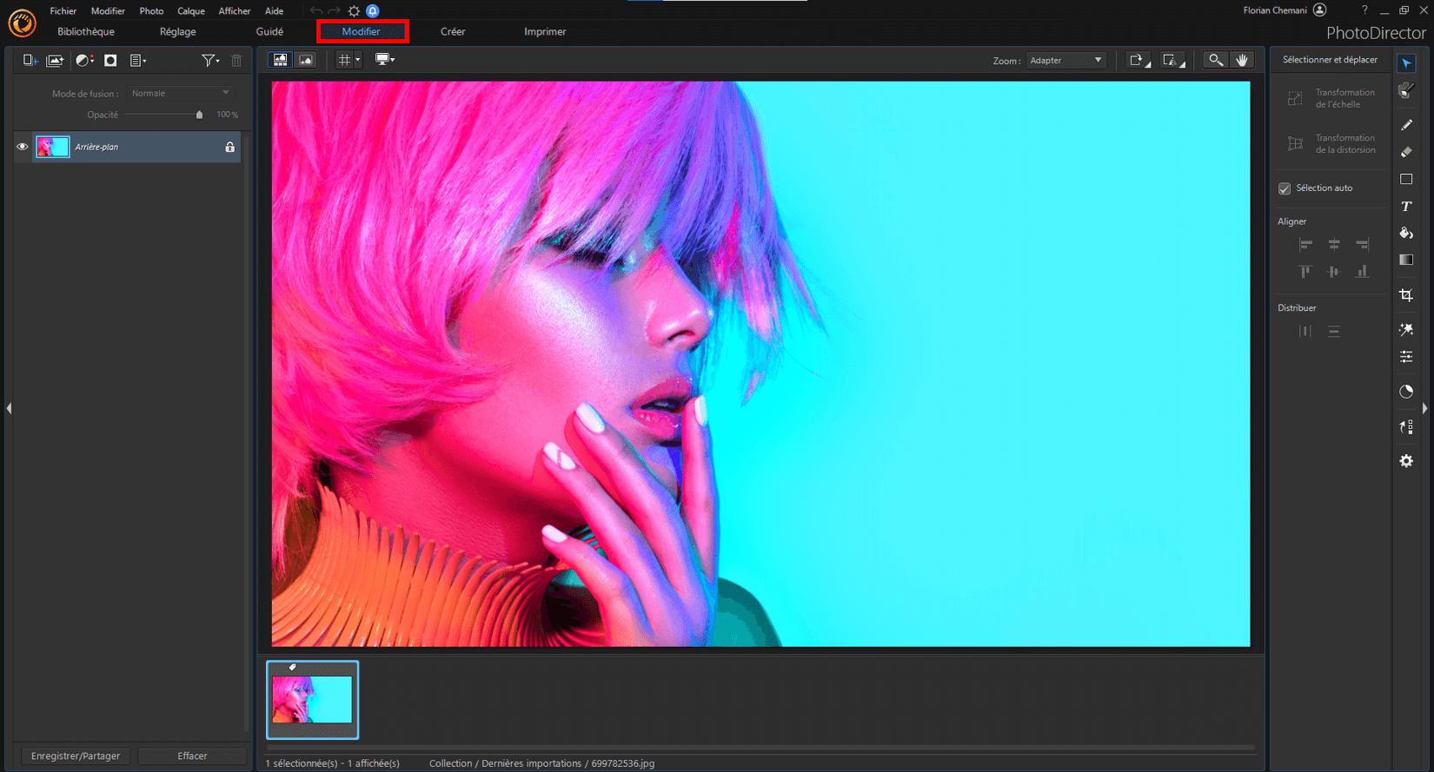Image resolution: width=1434 pixels, height=772 pixels.
Task: Switch to viewer with filmstrip mode
Action: coord(280,60)
